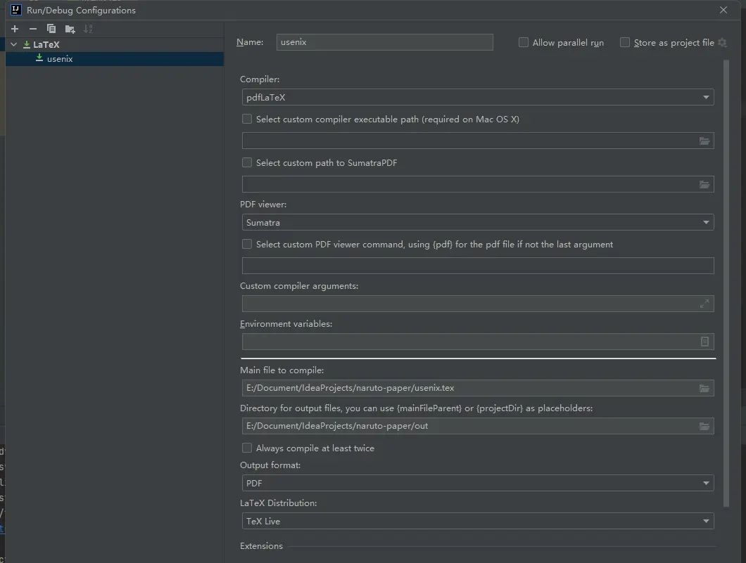Add a new run configuration
Viewport: 746px width, 563px height.
(x=14, y=29)
